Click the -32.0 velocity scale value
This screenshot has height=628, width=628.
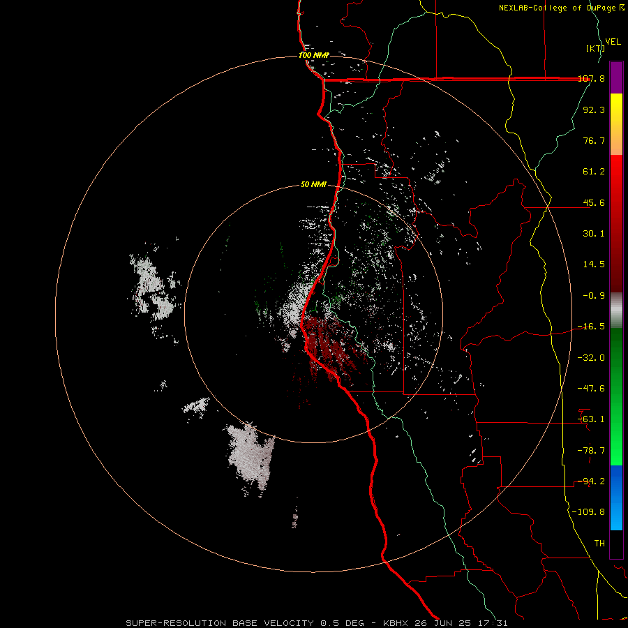[x=592, y=358]
